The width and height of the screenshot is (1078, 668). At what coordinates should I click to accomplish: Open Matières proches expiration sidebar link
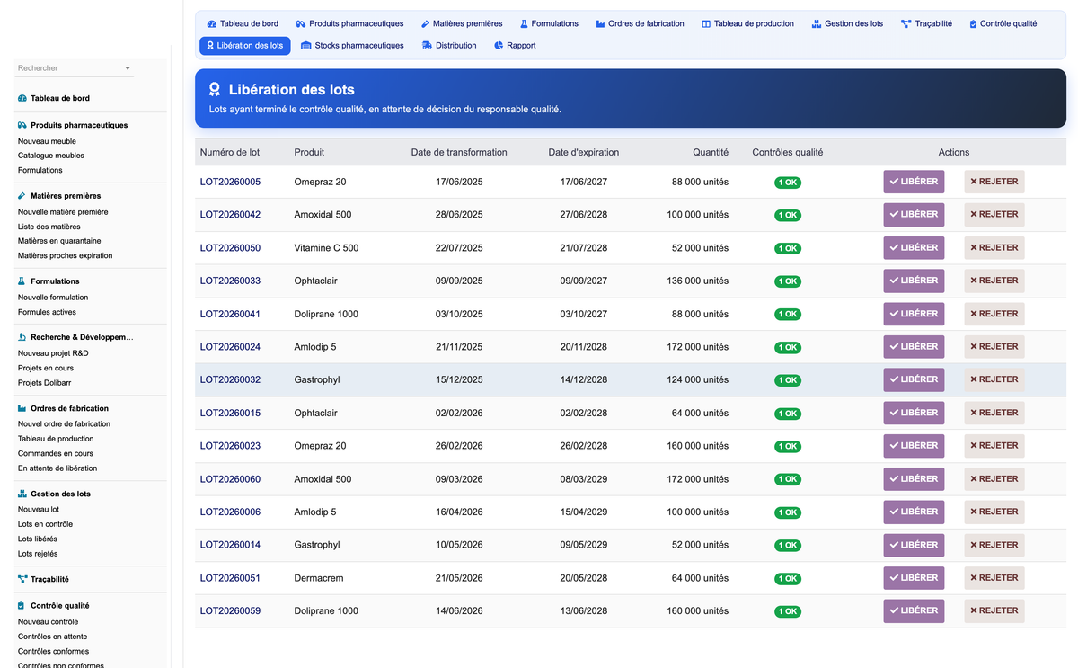point(66,255)
